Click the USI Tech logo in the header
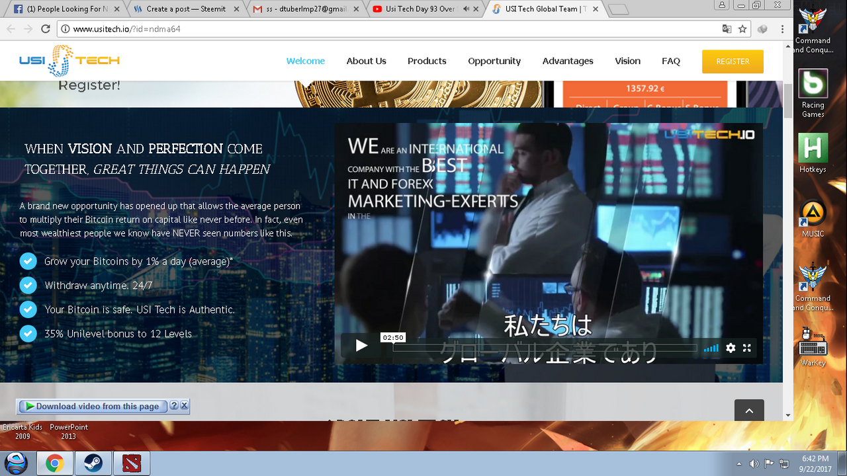Viewport: 847px width, 476px height. (69, 60)
